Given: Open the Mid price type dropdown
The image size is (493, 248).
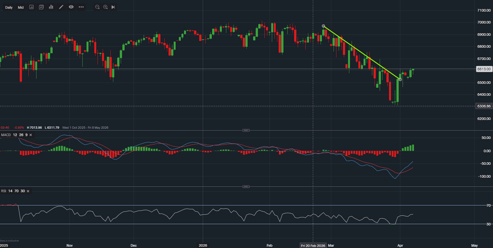Looking at the screenshot, I should (21, 7).
